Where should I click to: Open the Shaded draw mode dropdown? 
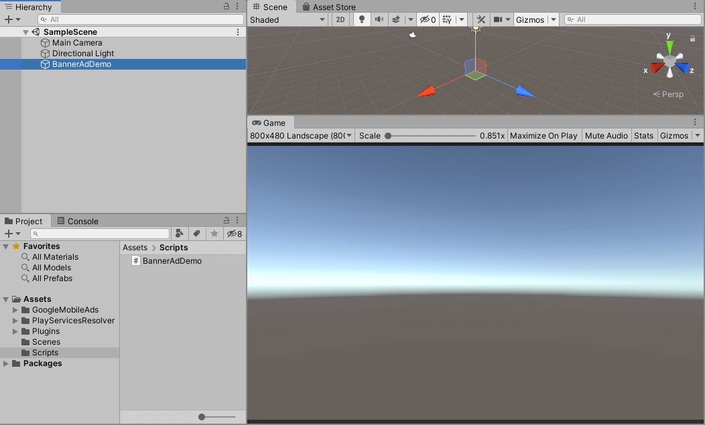(x=287, y=19)
